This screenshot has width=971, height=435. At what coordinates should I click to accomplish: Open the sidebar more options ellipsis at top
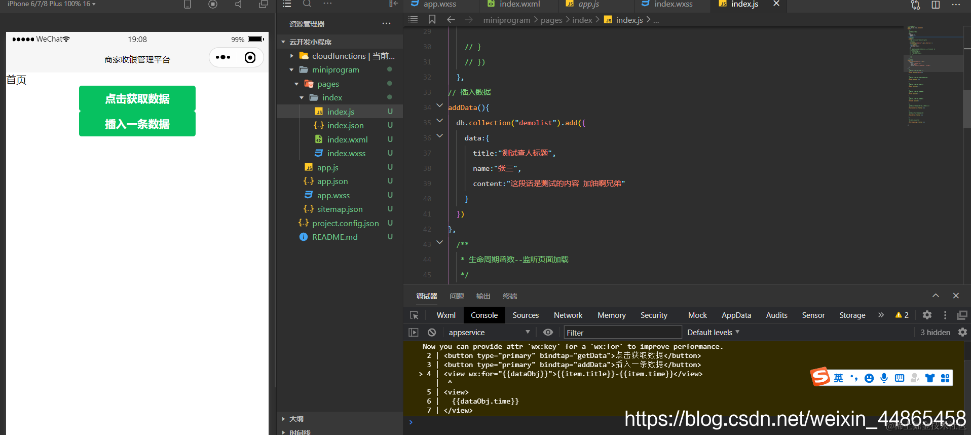pos(327,4)
